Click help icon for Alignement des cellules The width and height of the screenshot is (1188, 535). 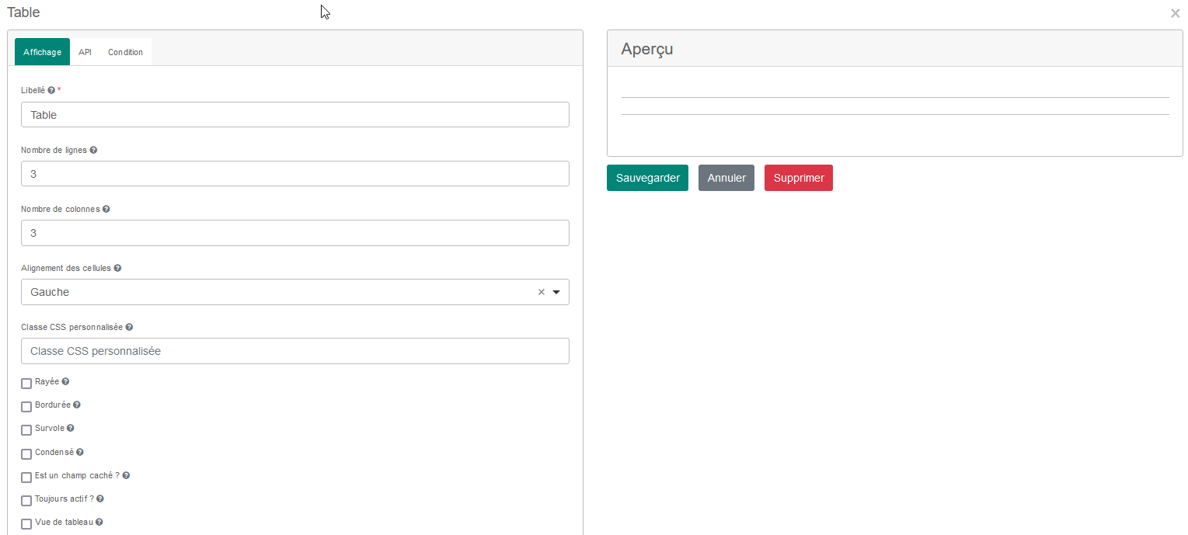pyautogui.click(x=117, y=268)
